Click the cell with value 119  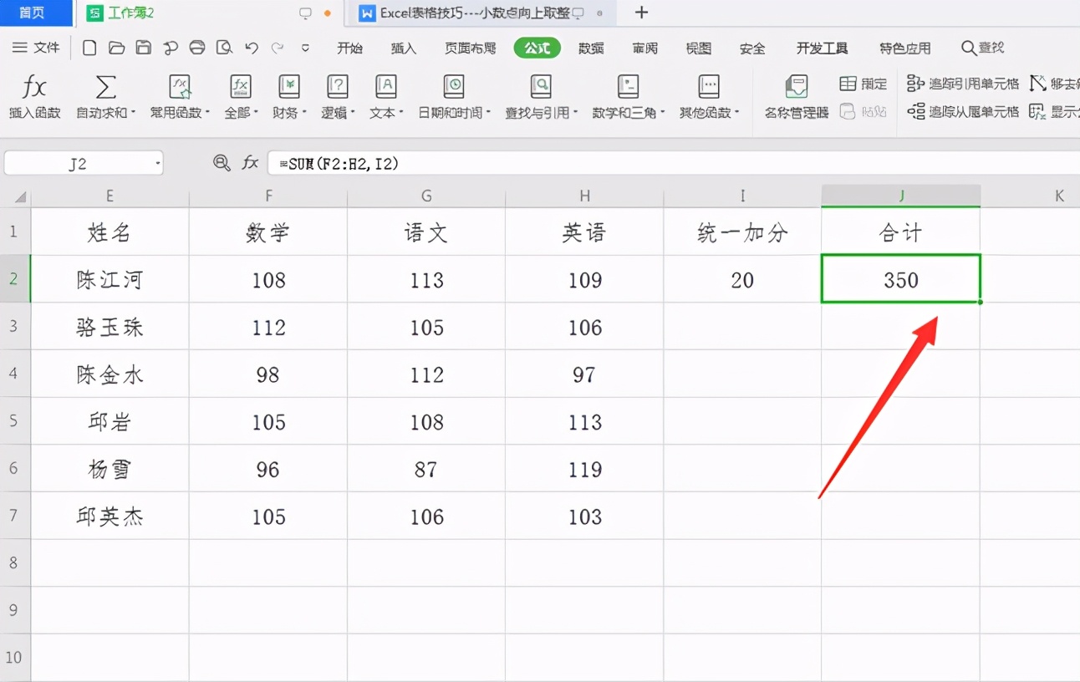coord(585,469)
